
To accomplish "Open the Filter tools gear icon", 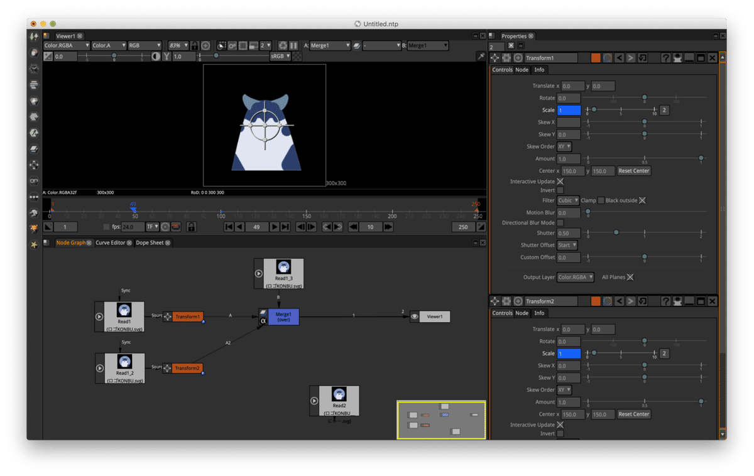I will click(34, 117).
